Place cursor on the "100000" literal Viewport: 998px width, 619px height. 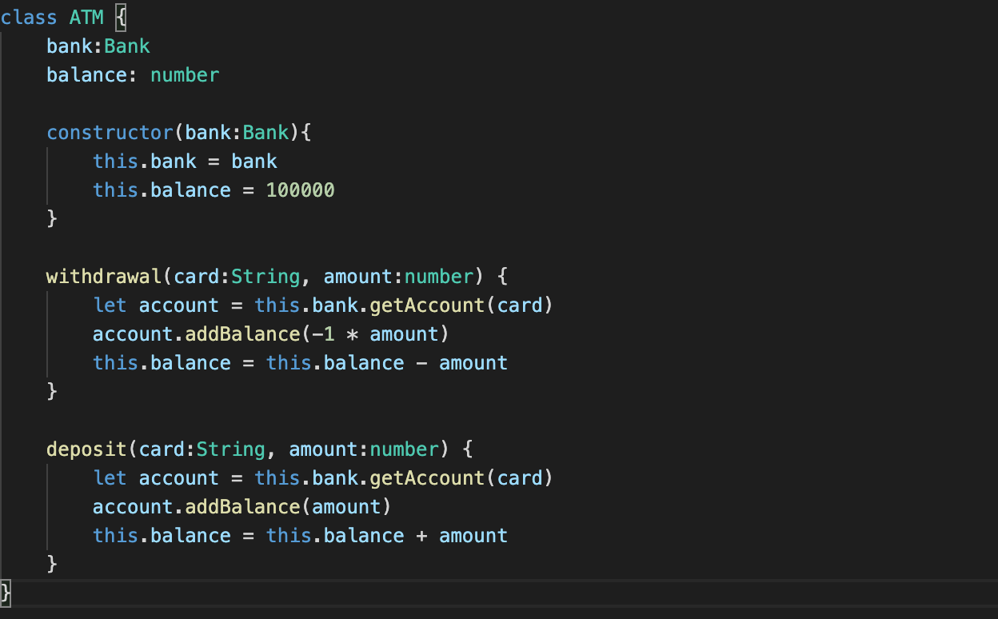(x=301, y=190)
